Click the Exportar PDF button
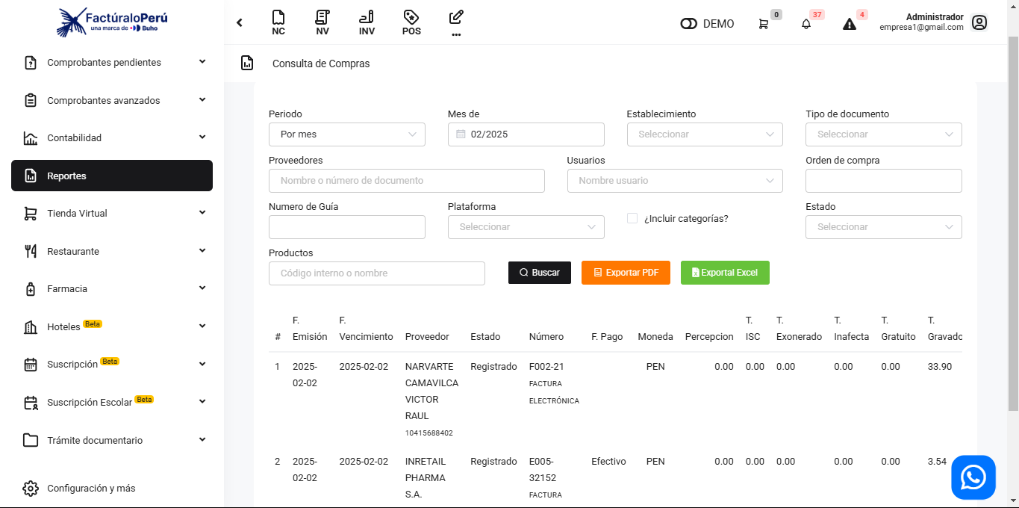1019x508 pixels. [626, 273]
